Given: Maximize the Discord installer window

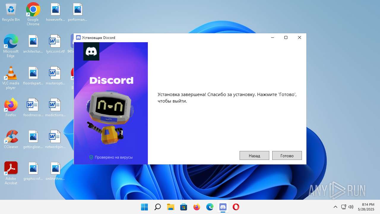Looking at the screenshot, I should pyautogui.click(x=286, y=37).
